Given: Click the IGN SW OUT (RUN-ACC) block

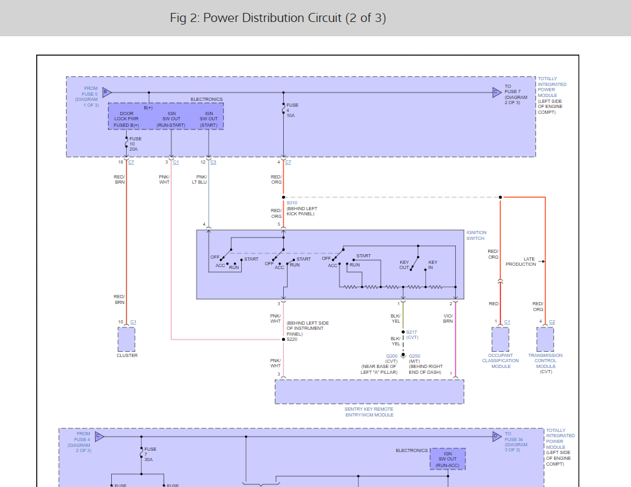Looking at the screenshot, I should pyautogui.click(x=447, y=459).
